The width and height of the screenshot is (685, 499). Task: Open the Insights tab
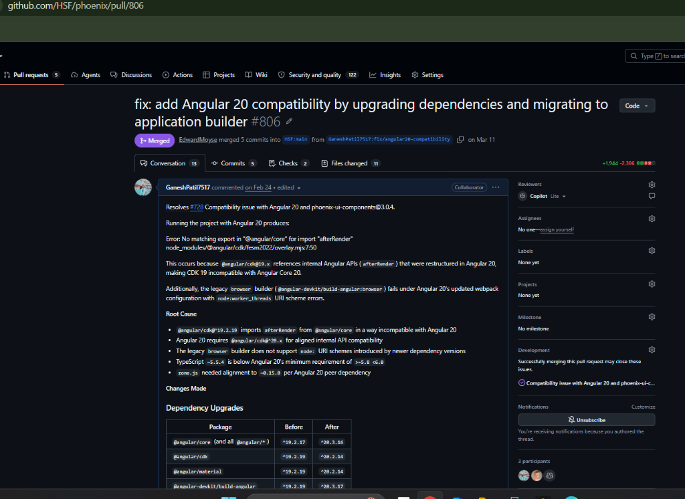click(x=385, y=75)
